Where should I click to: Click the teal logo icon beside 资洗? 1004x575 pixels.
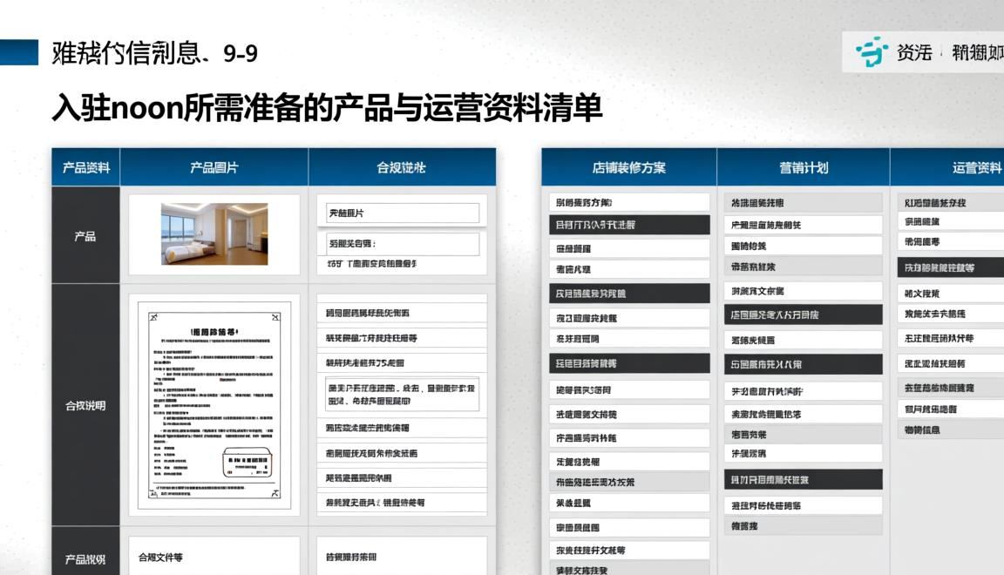pyautogui.click(x=872, y=51)
